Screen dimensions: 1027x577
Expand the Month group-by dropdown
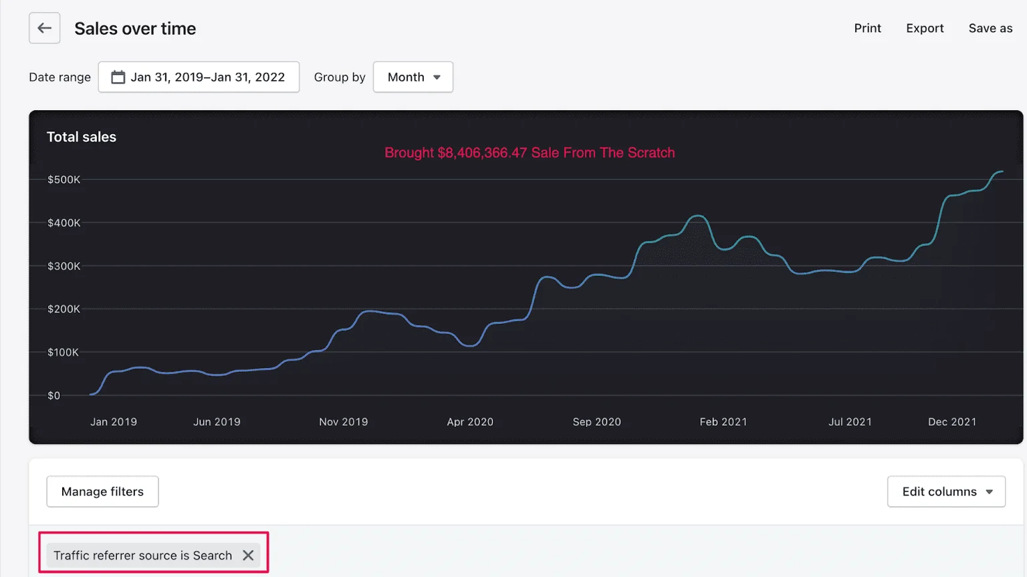click(x=413, y=77)
